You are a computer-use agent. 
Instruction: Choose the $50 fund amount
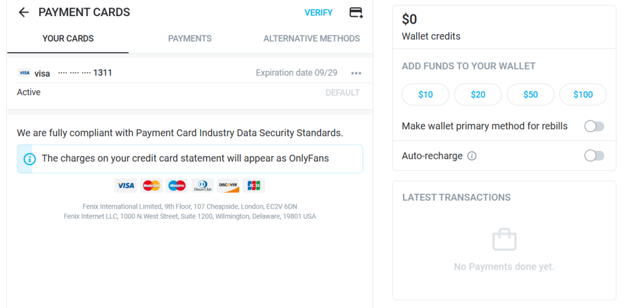tap(530, 94)
